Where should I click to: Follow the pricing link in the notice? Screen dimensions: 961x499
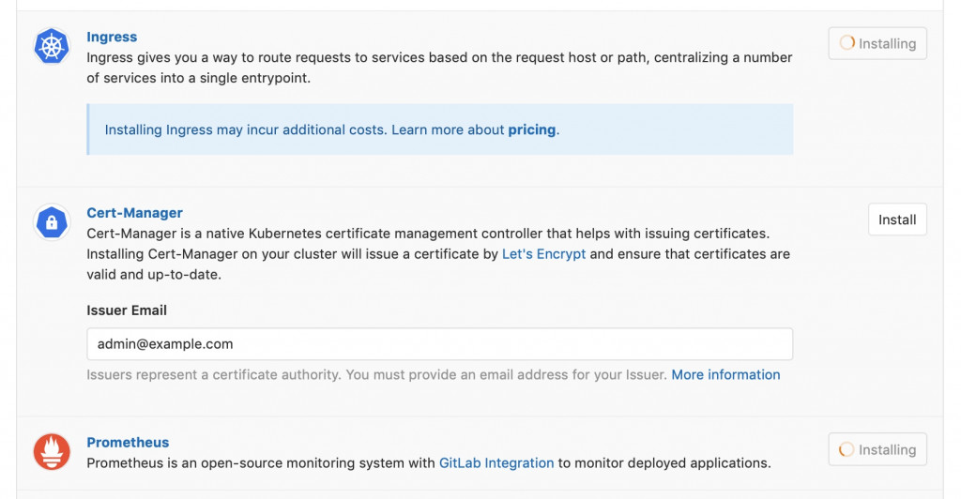tap(532, 129)
